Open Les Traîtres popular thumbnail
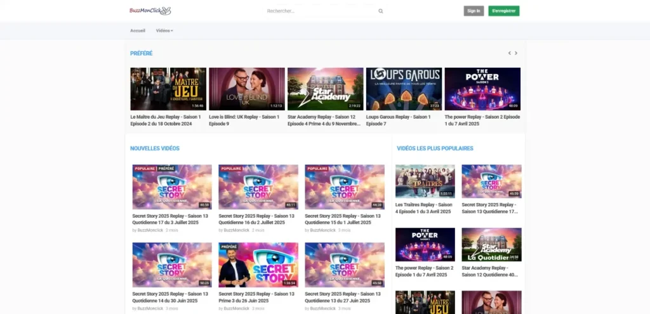Viewport: 650px width, 314px height. (x=425, y=181)
